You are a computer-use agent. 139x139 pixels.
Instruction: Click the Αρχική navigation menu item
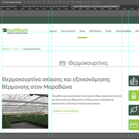pos(53,31)
